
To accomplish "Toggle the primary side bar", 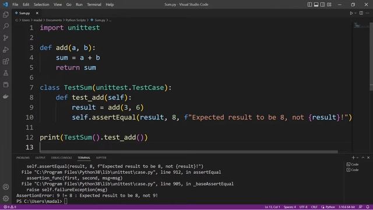I will pos(309,5).
